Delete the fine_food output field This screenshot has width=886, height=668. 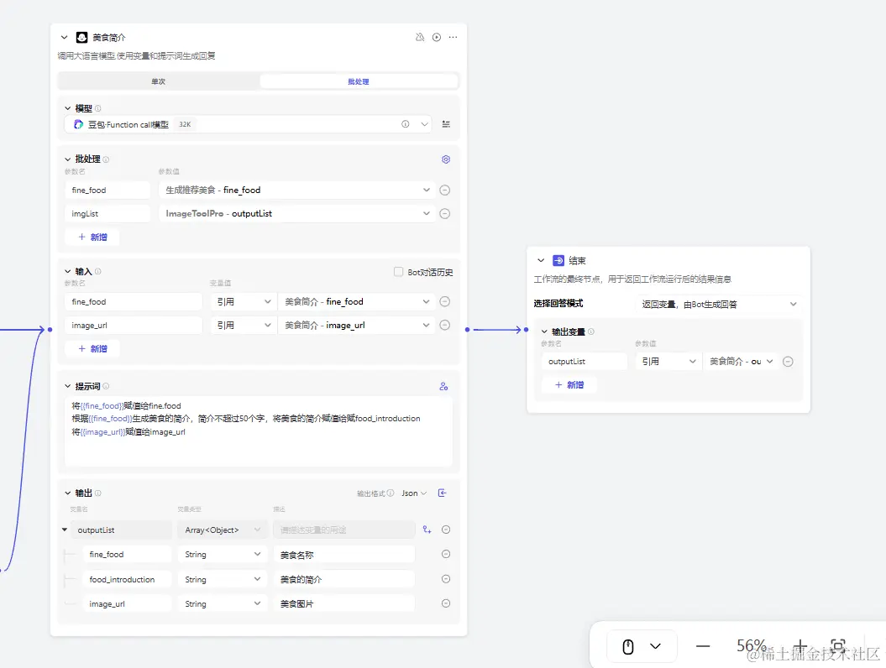[x=446, y=555]
